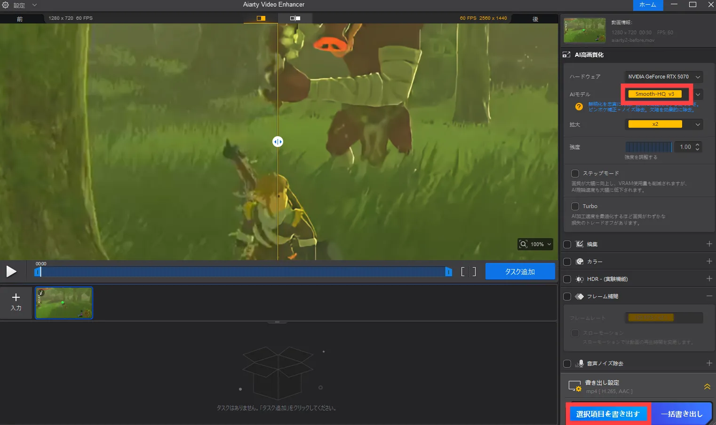Click the ホーム tab in title bar

(x=647, y=5)
